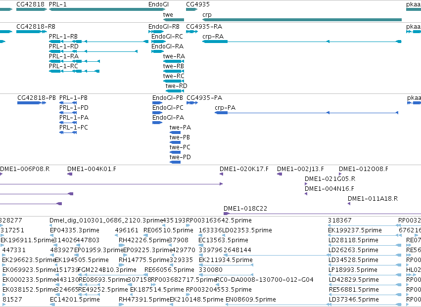The width and height of the screenshot is (421, 307).
Task: Click EST LD37346.5prime
Action: [x=353, y=300]
